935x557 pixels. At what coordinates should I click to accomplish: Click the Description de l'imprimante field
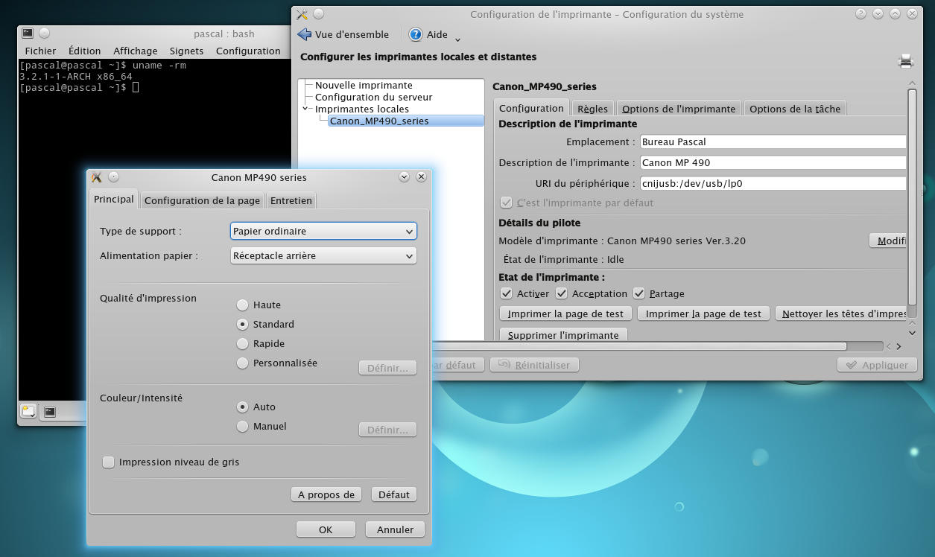(773, 162)
